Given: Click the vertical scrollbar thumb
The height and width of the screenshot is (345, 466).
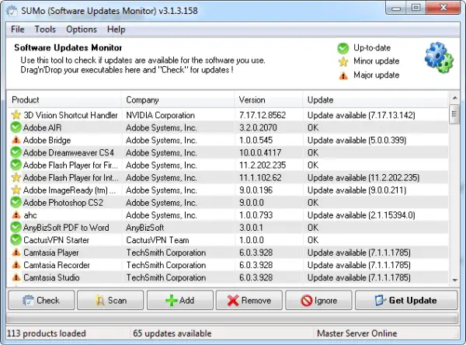Looking at the screenshot, I should pyautogui.click(x=454, y=114).
